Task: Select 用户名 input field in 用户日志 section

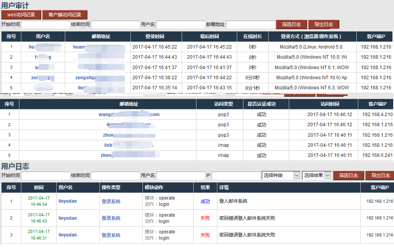Action: pyautogui.click(x=180, y=176)
